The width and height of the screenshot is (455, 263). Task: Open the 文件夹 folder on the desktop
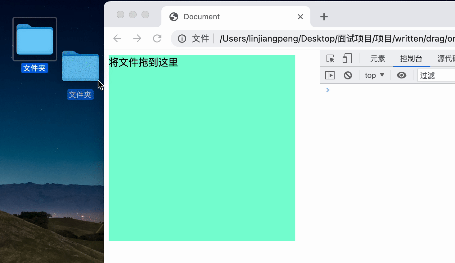(x=34, y=39)
